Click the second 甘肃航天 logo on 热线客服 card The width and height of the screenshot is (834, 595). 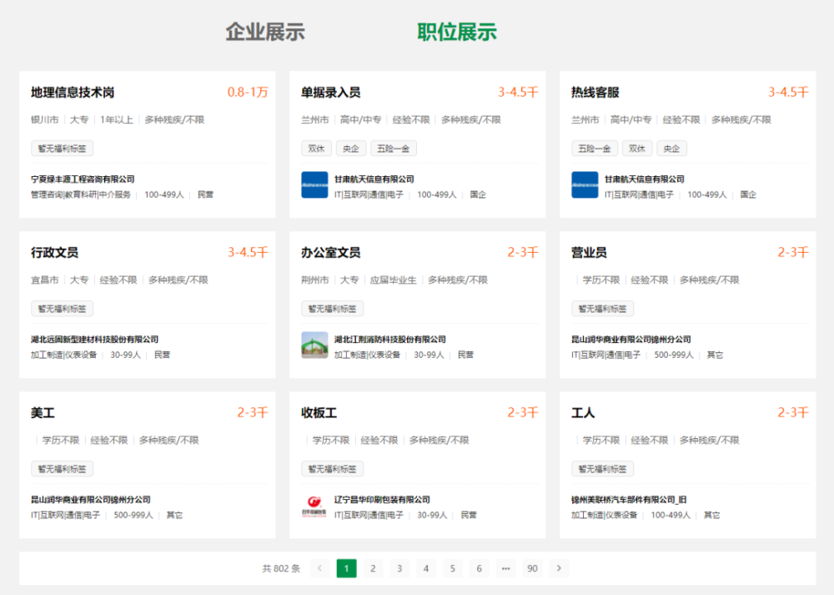(x=584, y=185)
